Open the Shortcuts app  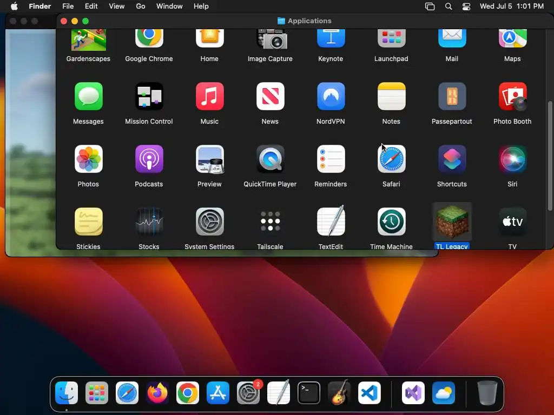pyautogui.click(x=452, y=159)
